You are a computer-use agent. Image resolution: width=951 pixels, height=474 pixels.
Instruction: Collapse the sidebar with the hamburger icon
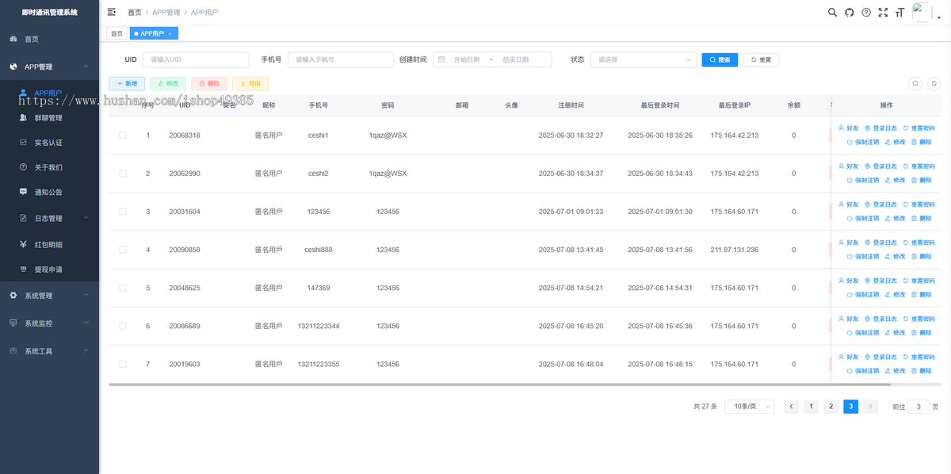[111, 12]
